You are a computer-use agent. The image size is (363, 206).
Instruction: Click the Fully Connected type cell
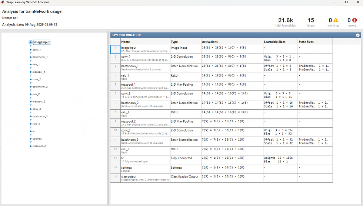186,159
